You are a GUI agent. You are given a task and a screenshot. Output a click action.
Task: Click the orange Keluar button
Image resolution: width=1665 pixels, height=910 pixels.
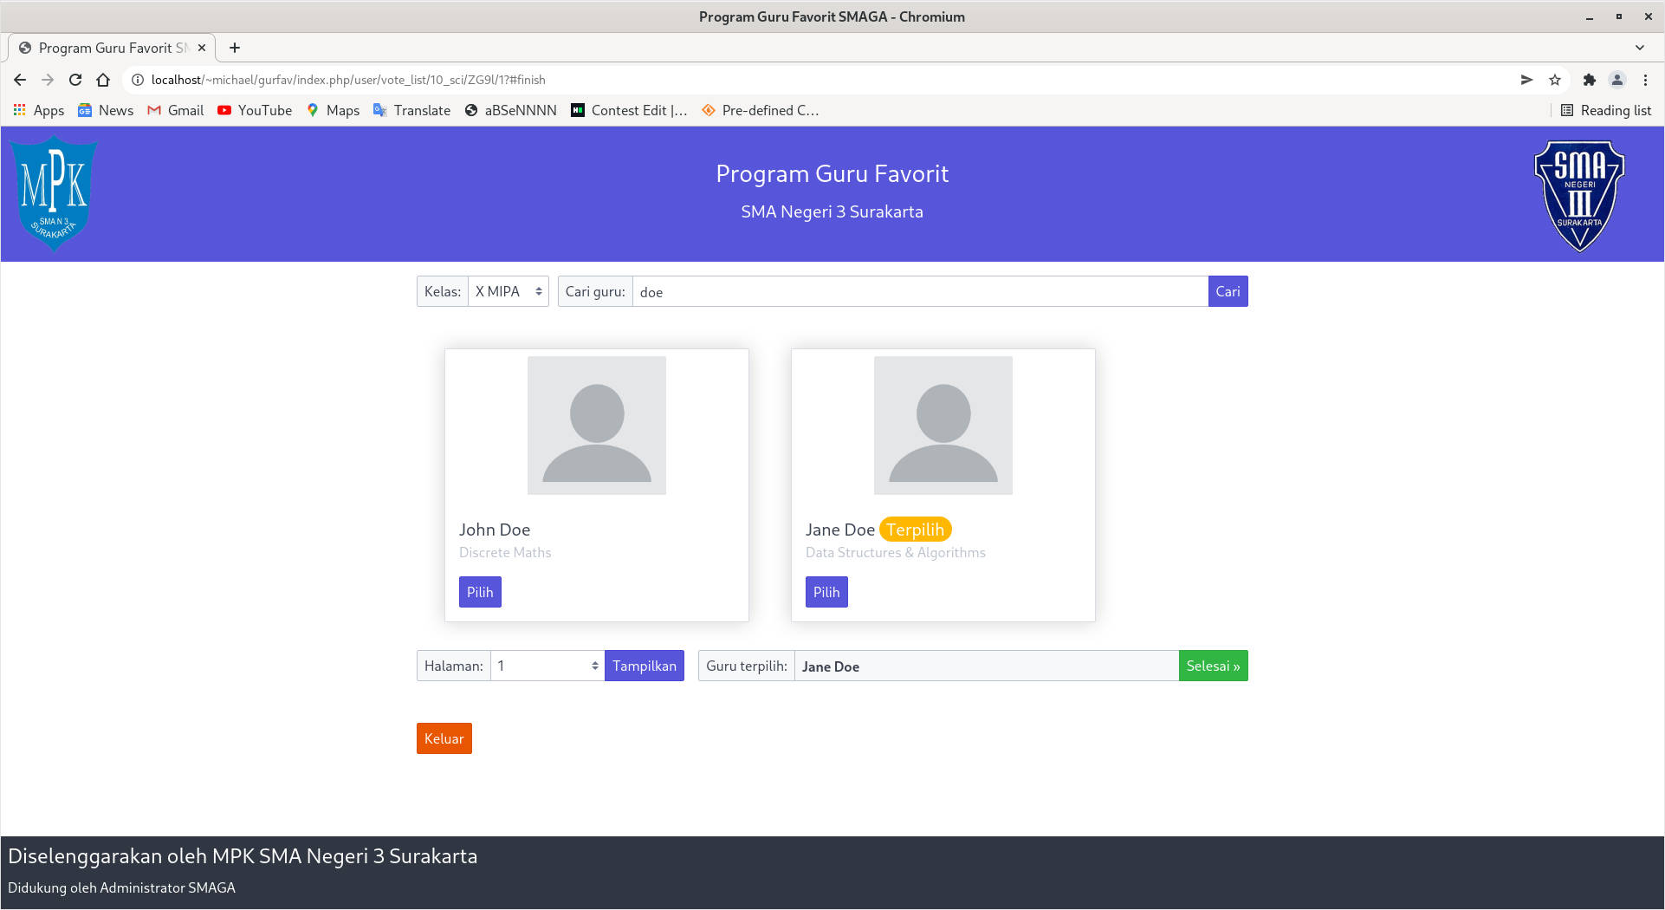click(444, 739)
